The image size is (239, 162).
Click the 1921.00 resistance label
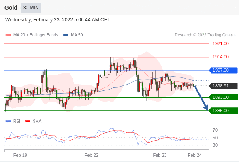[221, 43]
